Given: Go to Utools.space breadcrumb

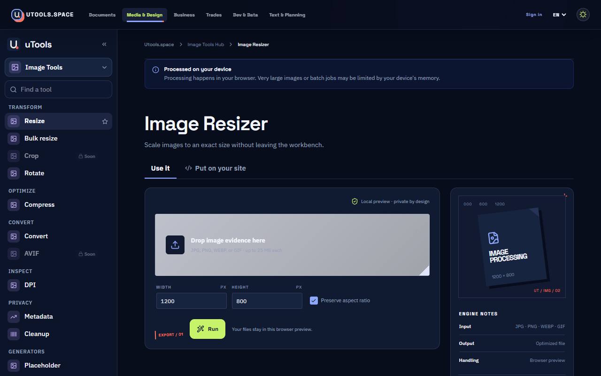Looking at the screenshot, I should (x=159, y=44).
